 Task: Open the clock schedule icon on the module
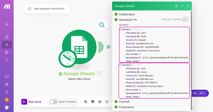[x=67, y=58]
